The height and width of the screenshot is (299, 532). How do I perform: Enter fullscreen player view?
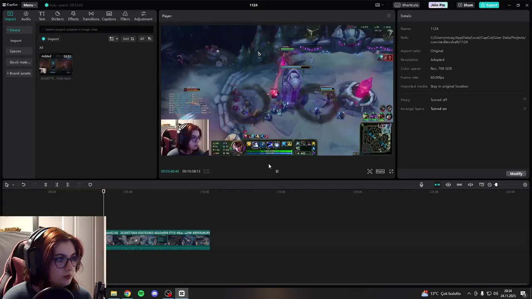click(391, 172)
